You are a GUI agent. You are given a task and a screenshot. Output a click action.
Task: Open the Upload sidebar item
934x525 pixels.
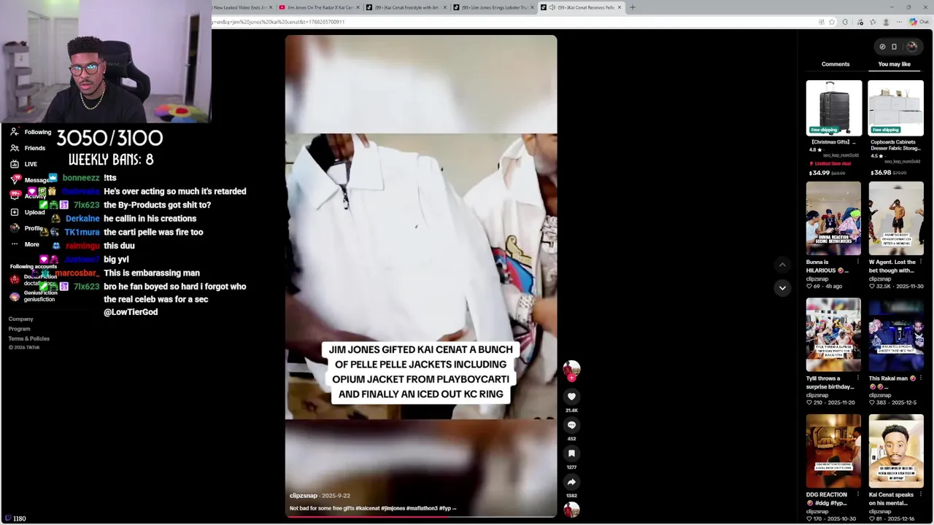(28, 212)
